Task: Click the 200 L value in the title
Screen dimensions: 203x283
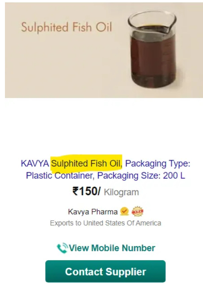Action: tap(174, 176)
